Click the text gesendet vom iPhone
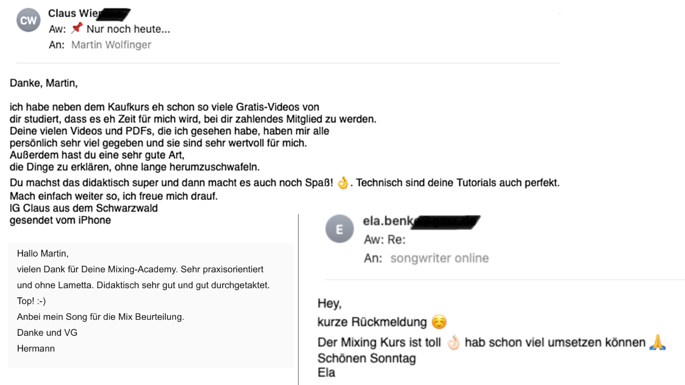 (60, 220)
